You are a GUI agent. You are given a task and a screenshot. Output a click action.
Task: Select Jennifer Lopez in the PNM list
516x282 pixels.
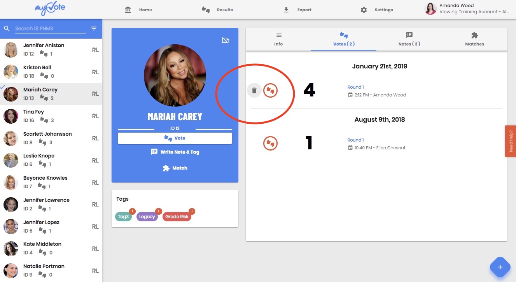pos(51,226)
